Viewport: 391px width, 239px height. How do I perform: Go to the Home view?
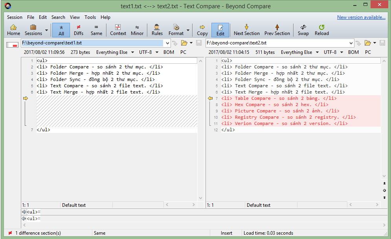click(13, 30)
